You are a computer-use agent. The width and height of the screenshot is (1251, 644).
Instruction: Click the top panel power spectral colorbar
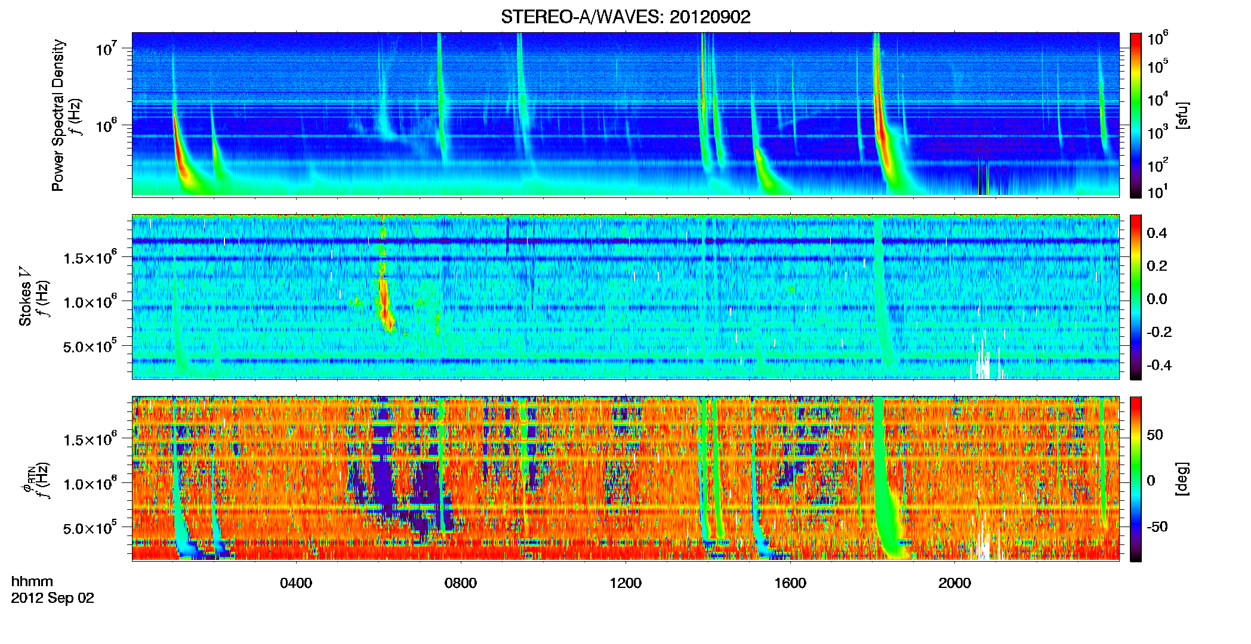click(1136, 115)
